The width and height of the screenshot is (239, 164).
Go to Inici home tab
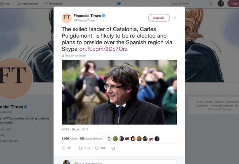point(6,4)
